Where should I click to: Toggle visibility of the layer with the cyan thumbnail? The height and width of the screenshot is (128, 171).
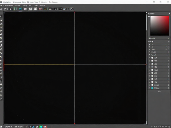pos(149,88)
